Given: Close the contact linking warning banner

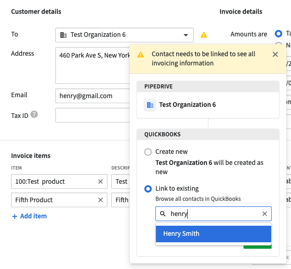Looking at the screenshot, I should click(x=275, y=54).
